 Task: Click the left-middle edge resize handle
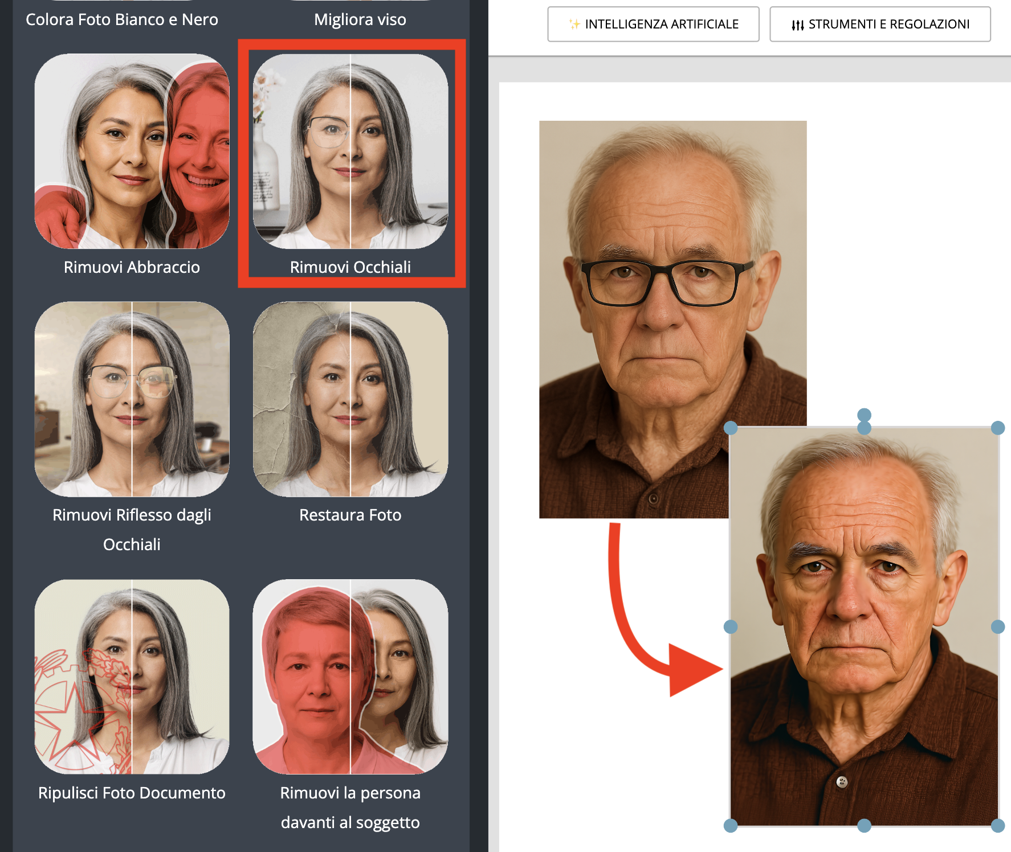point(731,626)
